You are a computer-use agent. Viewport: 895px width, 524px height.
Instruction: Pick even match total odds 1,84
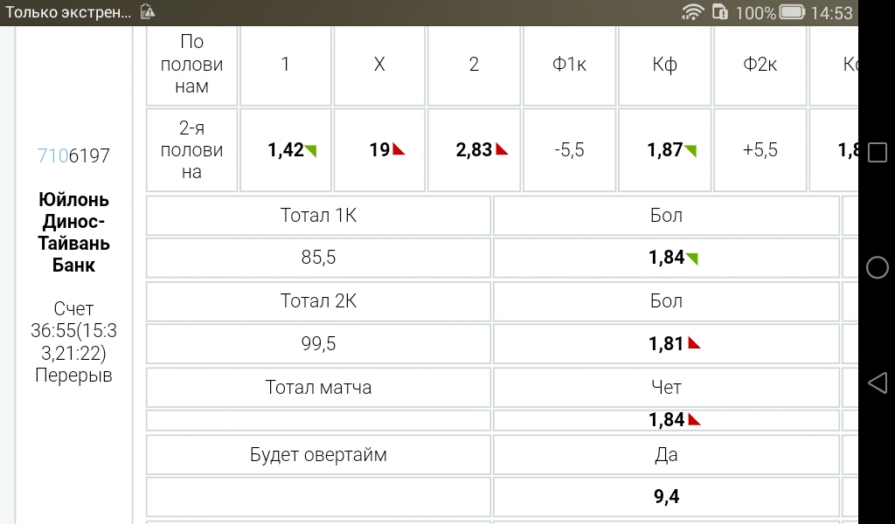(x=666, y=420)
